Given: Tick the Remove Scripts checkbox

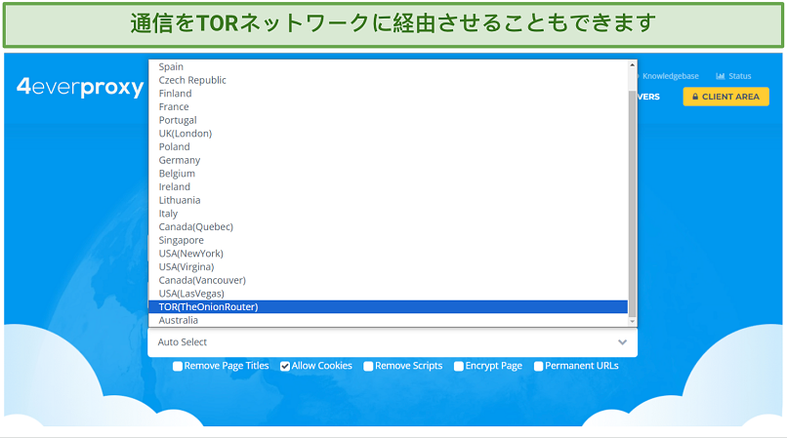Looking at the screenshot, I should click(x=368, y=366).
